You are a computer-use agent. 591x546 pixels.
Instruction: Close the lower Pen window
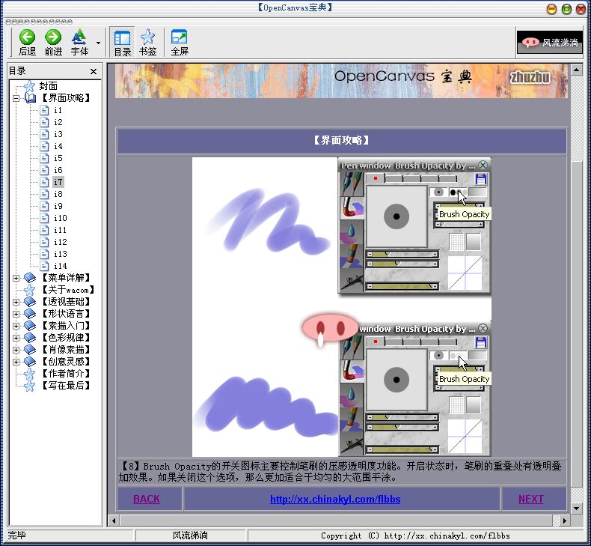click(483, 328)
